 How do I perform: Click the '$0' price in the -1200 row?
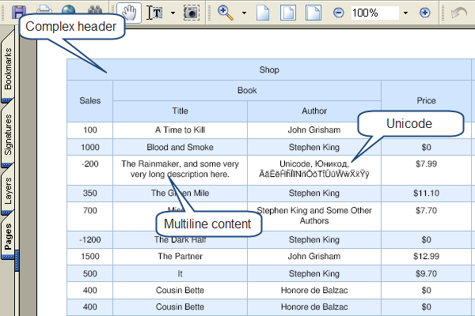(x=426, y=240)
